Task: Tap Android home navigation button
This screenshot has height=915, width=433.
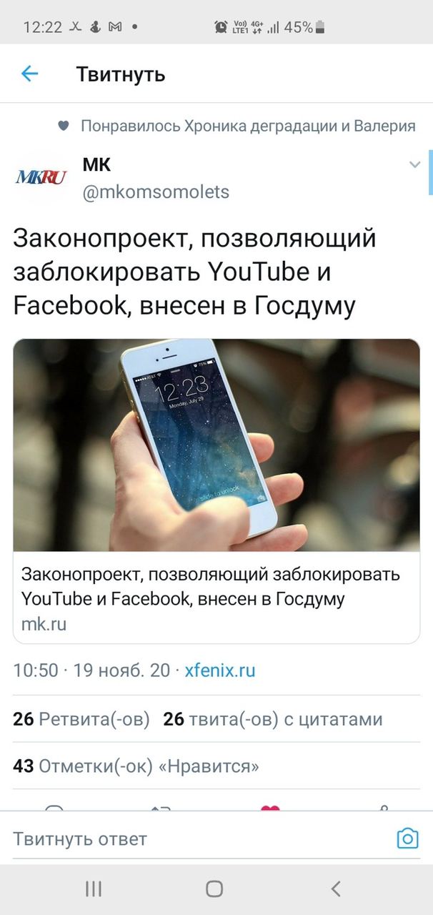Action: (x=214, y=889)
